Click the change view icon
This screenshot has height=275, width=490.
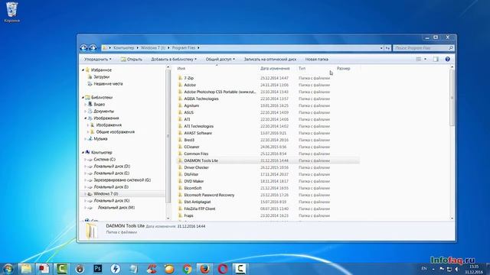(419, 60)
